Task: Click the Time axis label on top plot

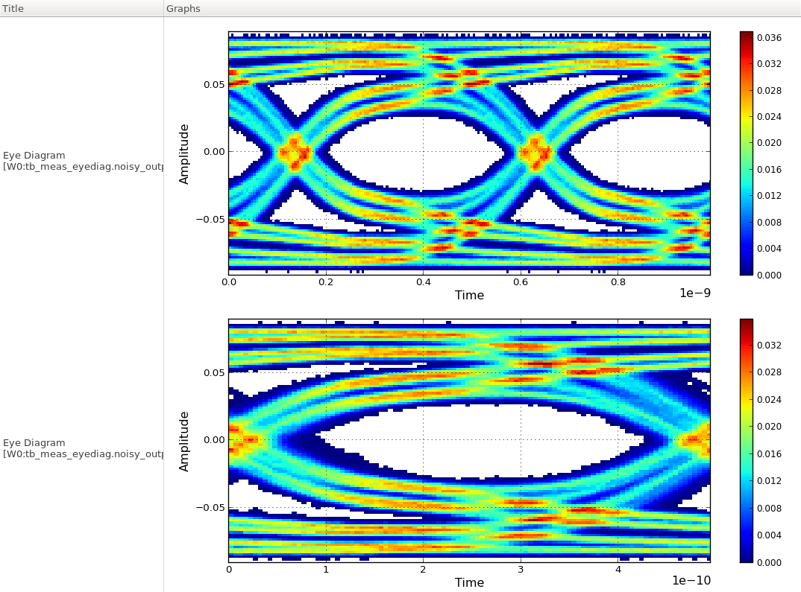Action: [x=469, y=295]
